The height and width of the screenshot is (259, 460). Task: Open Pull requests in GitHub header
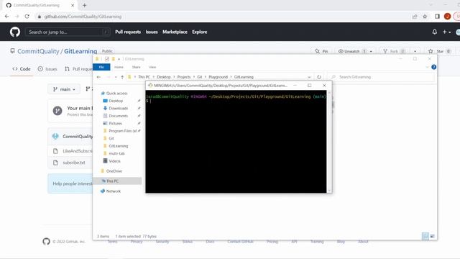tap(128, 32)
